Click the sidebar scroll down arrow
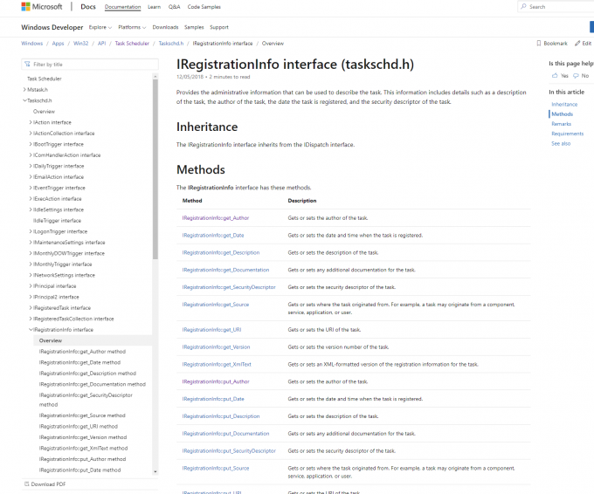Image resolution: width=594 pixels, height=494 pixels. pyautogui.click(x=155, y=471)
